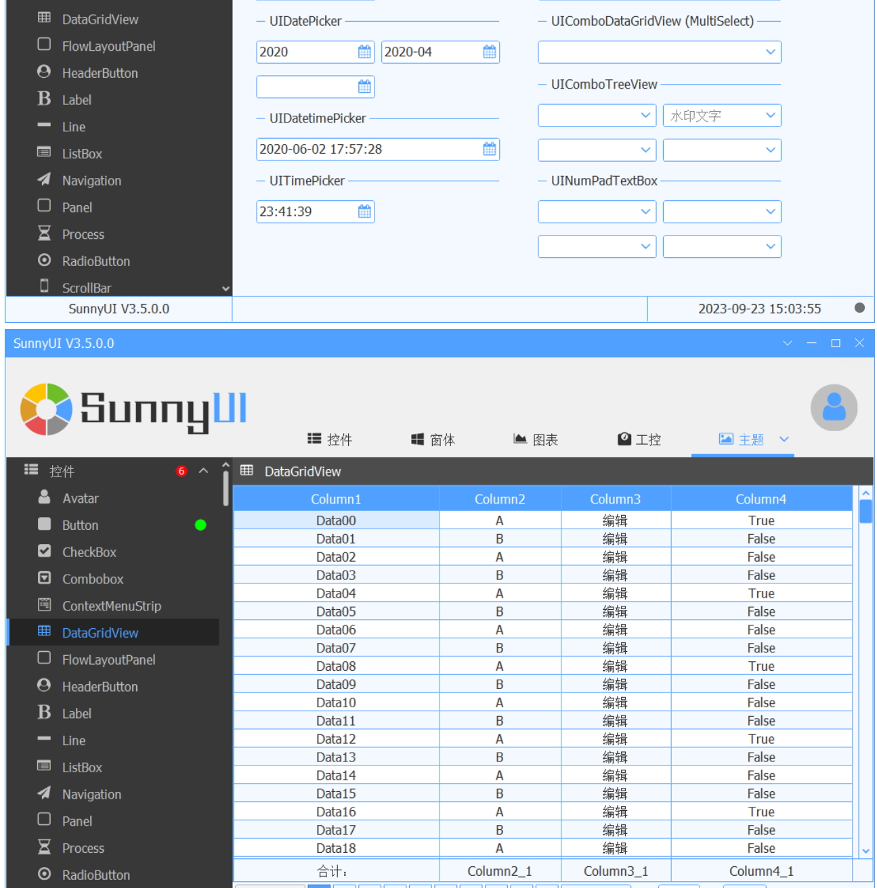877x888 pixels.
Task: Select the Navigation paper-plane icon in sidebar
Action: (x=44, y=793)
